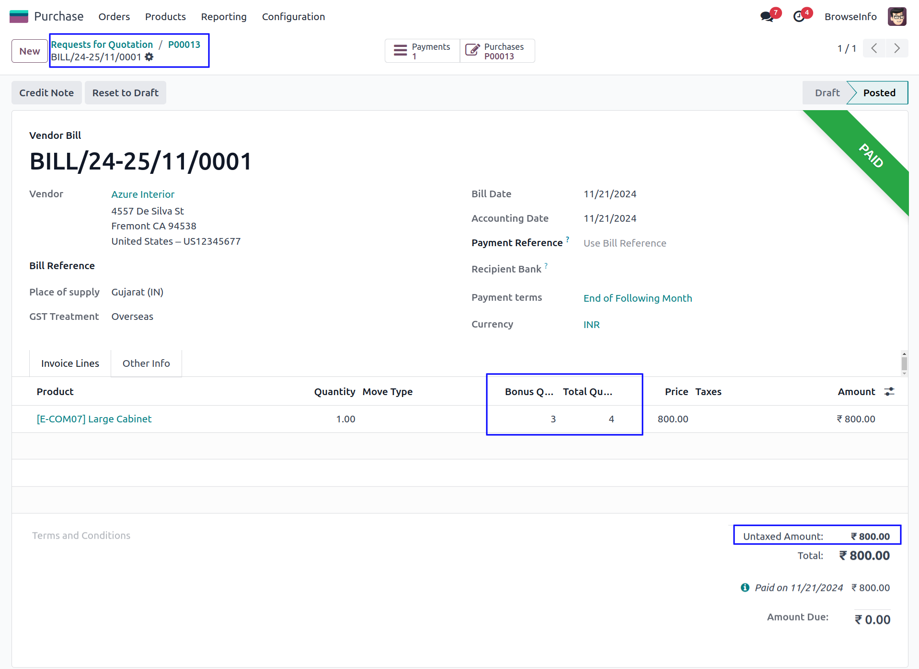This screenshot has width=919, height=669.
Task: Click the Purchase app logo icon
Action: click(x=19, y=16)
